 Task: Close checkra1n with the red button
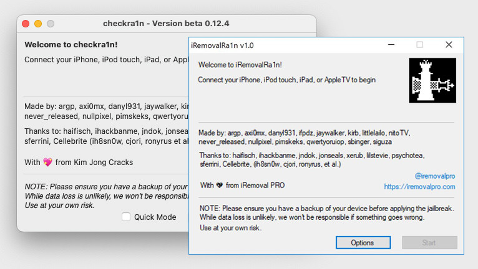coord(26,24)
